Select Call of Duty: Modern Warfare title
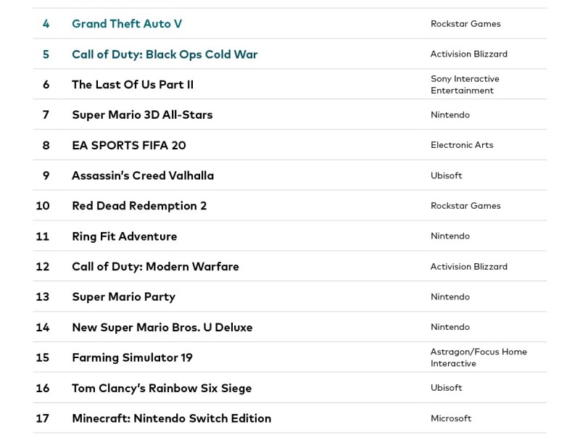 155,267
